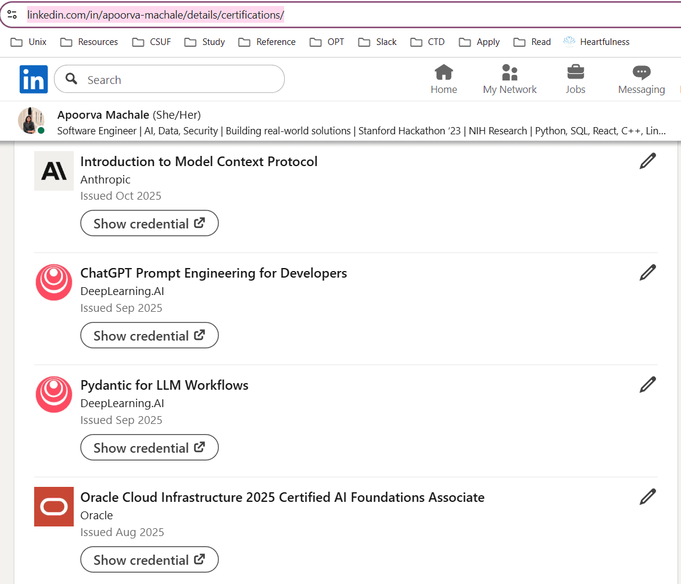681x584 pixels.
Task: Click the Oracle red logo
Action: pos(54,507)
